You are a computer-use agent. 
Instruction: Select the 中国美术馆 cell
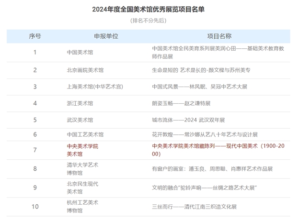(x=80, y=52)
